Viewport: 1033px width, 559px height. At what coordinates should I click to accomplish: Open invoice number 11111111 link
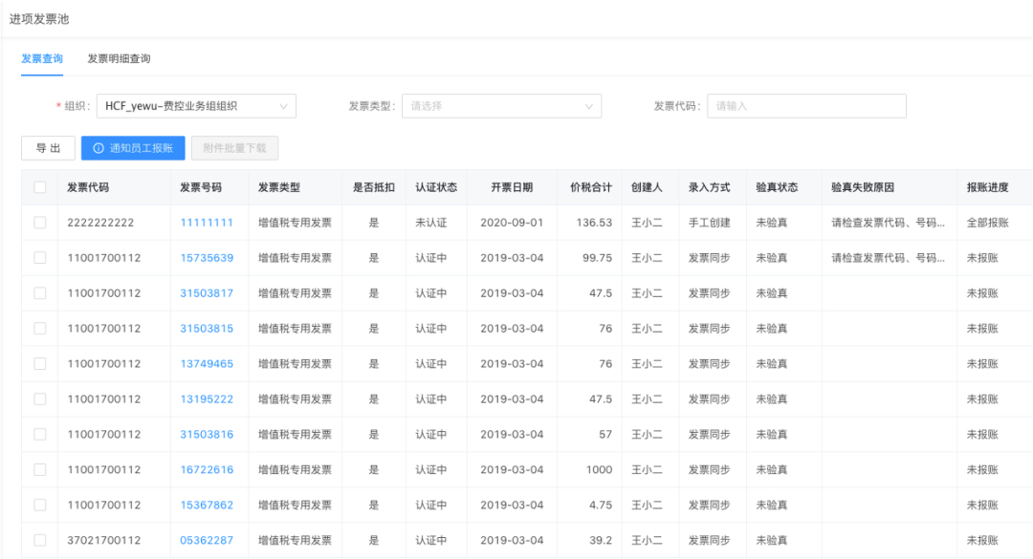click(x=207, y=223)
